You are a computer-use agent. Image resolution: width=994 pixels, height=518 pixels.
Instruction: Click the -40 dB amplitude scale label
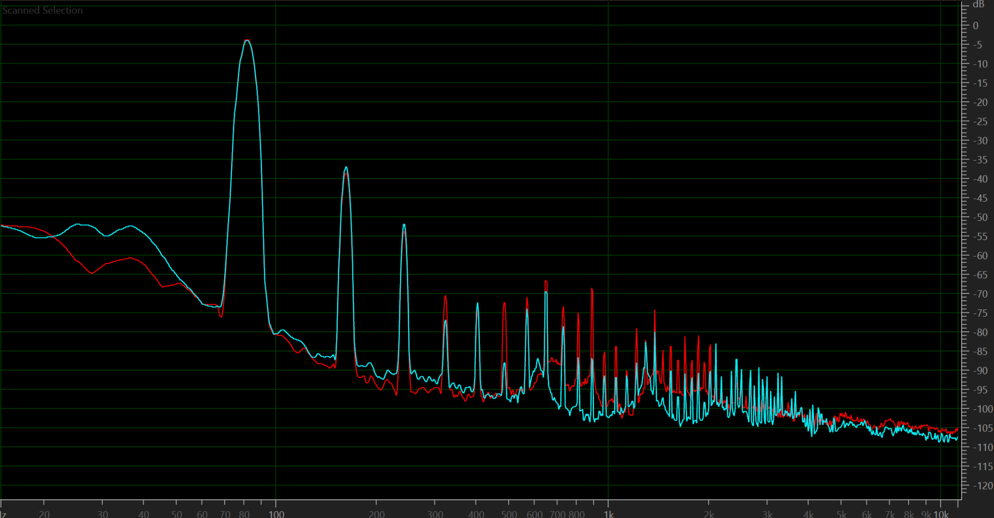pyautogui.click(x=980, y=179)
